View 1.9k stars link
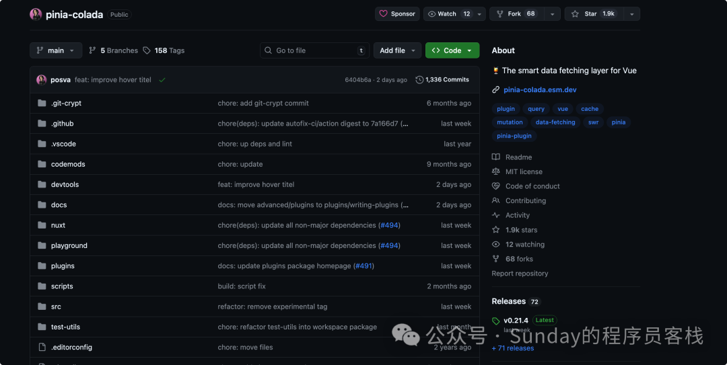 (515, 230)
